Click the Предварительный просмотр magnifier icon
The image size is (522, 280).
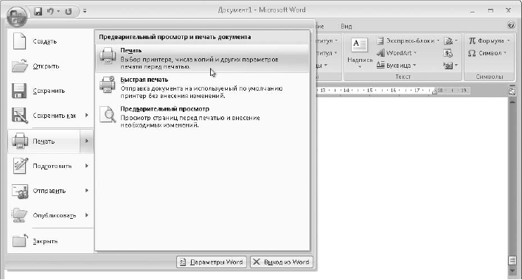108,114
